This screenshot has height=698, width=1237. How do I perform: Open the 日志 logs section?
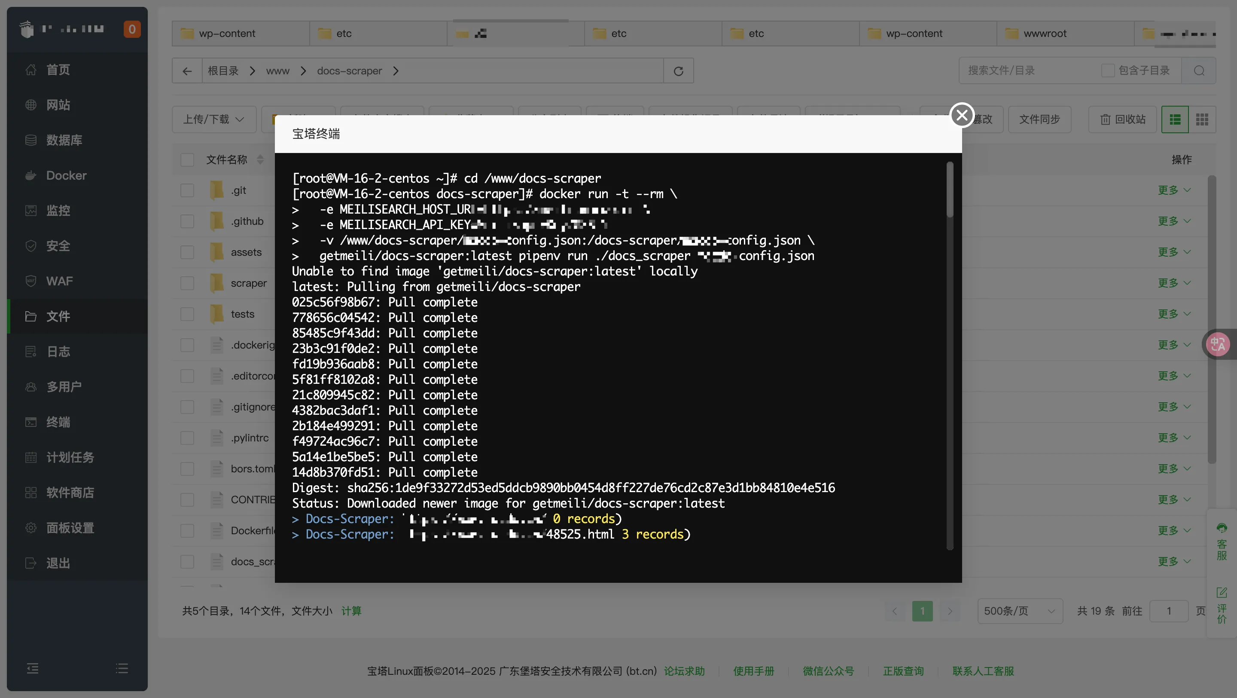[77, 352]
